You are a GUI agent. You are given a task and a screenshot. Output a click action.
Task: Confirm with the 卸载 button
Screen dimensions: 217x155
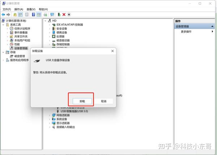click(x=82, y=101)
